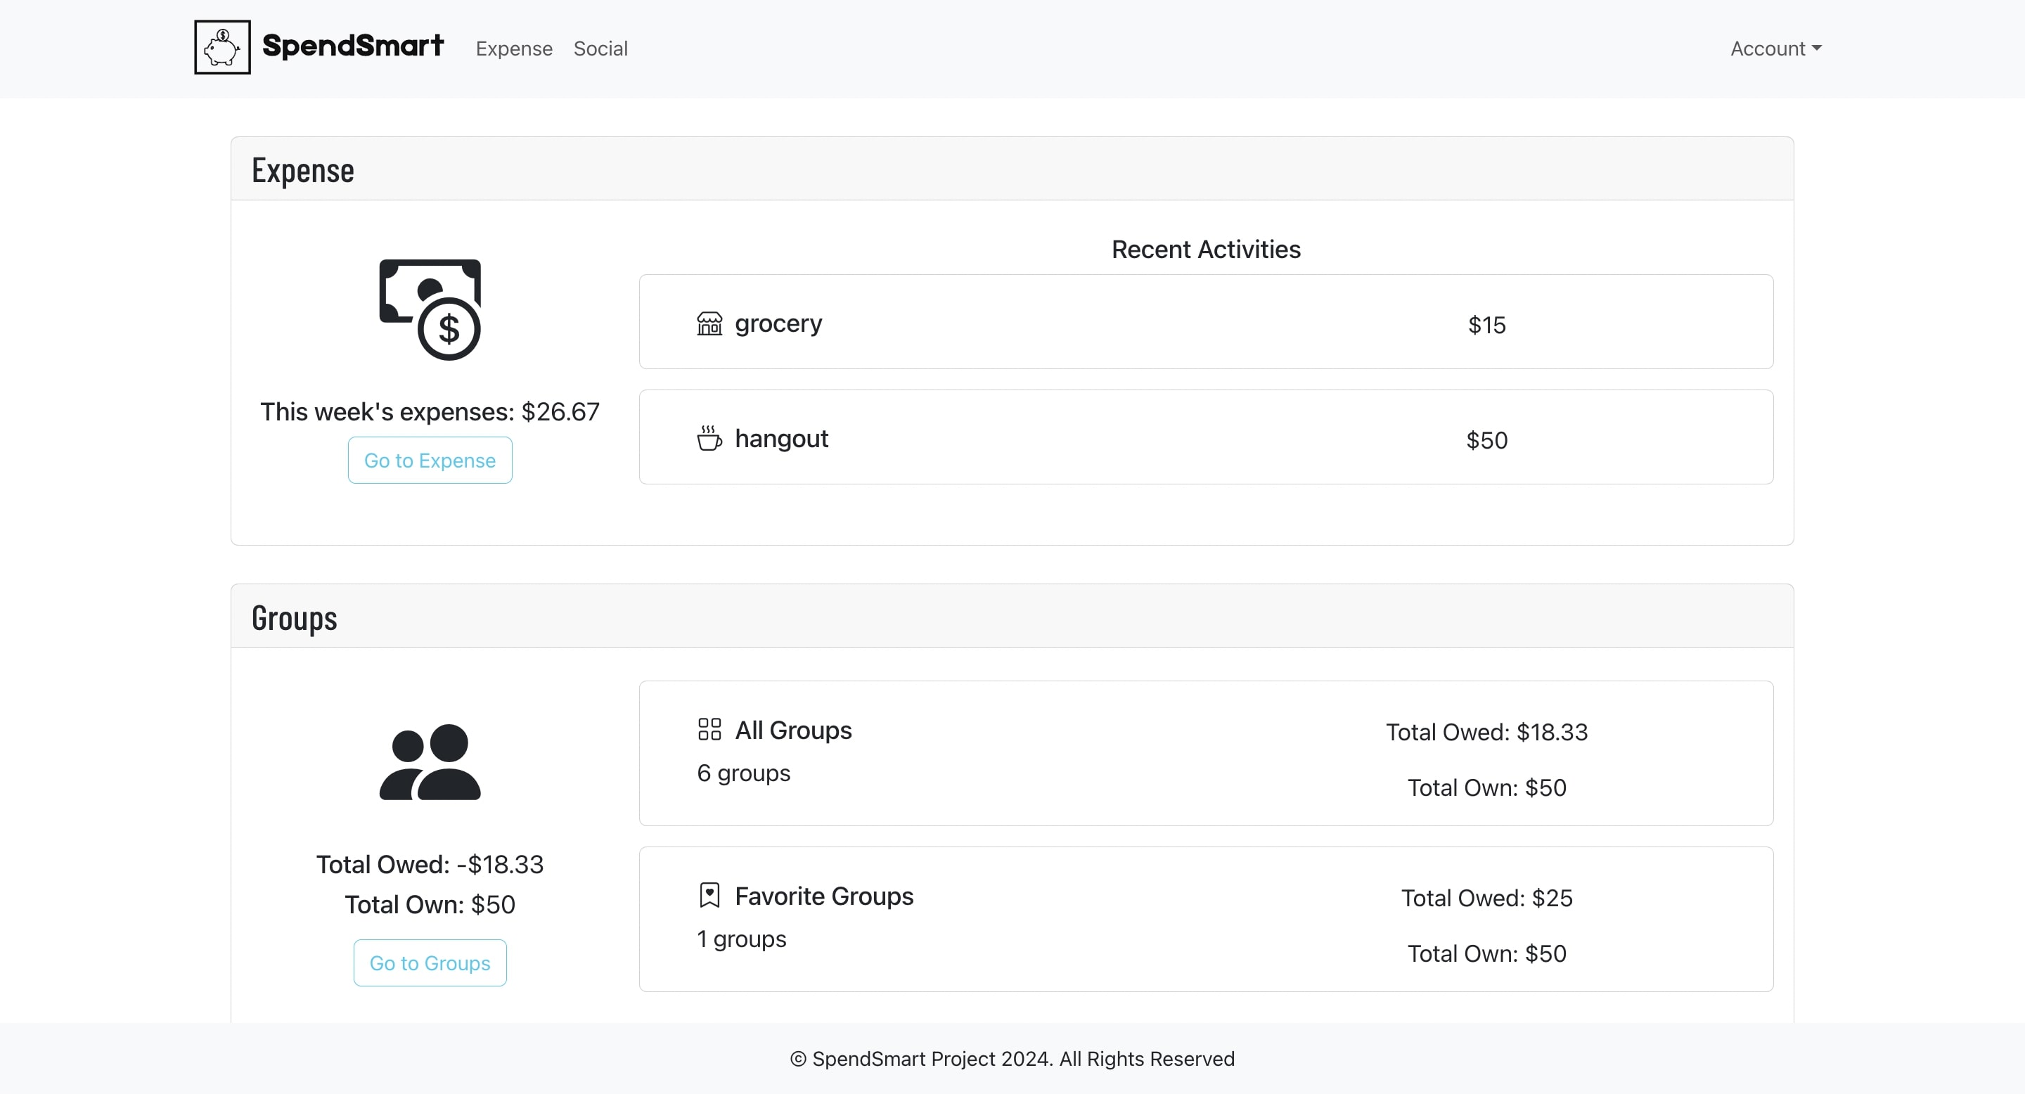Click Total Owed: $18.33 in All Groups
The image size is (2025, 1094).
[1486, 733]
